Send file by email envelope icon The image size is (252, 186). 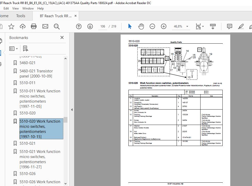coord(45,26)
